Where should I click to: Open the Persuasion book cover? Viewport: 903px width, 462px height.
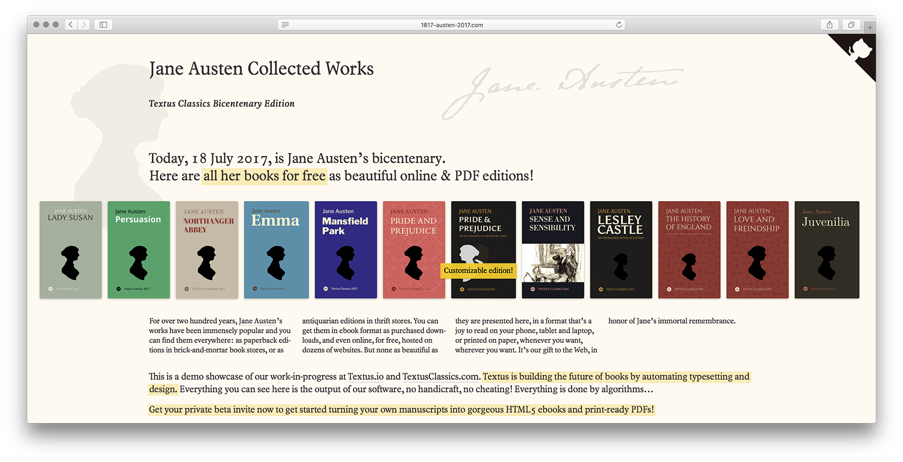pyautogui.click(x=139, y=250)
